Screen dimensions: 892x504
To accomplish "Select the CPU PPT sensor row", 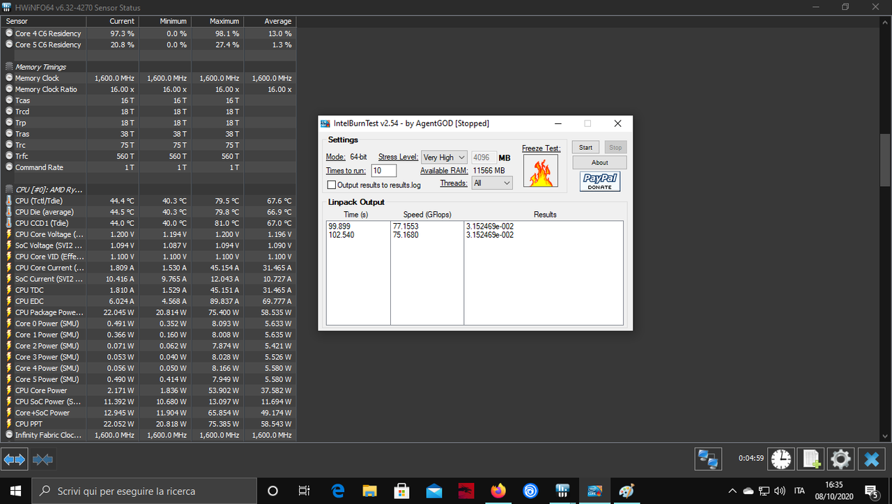I will coord(148,424).
